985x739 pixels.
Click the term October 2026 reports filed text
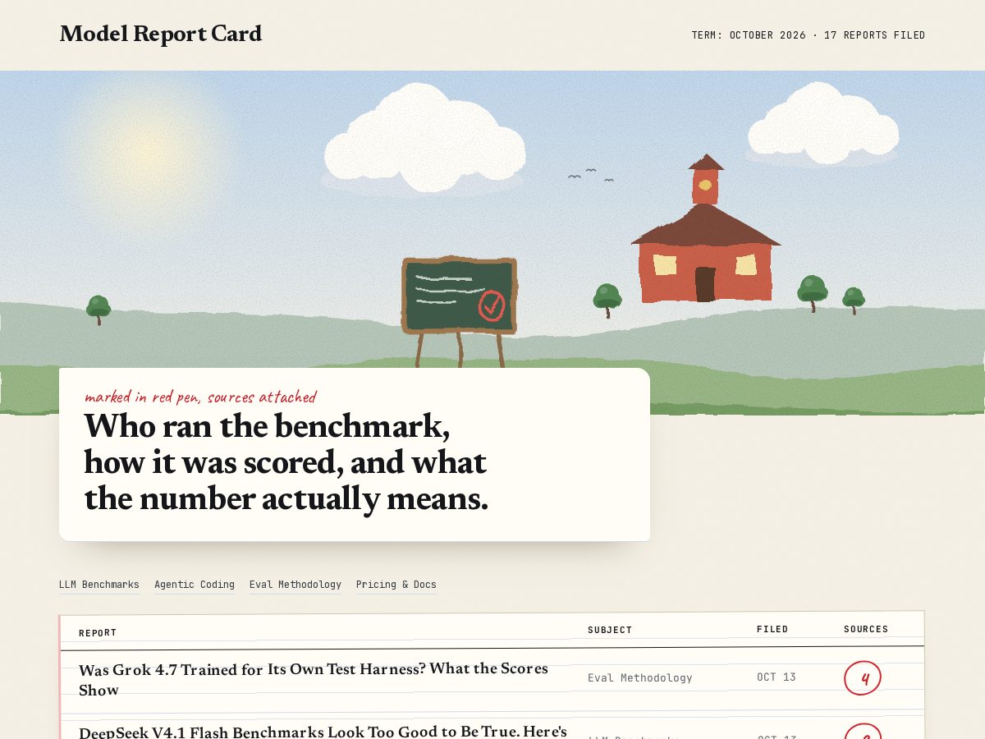pyautogui.click(x=809, y=35)
